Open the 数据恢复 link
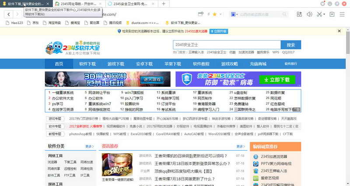Image resolution: width=350 pixels, height=186 pixels. [277, 93]
